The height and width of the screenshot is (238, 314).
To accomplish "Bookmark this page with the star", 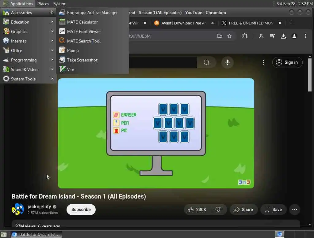I will (x=229, y=36).
